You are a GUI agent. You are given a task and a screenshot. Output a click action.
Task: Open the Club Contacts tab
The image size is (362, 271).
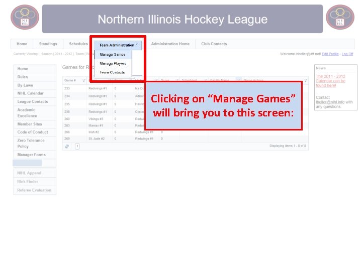214,44
